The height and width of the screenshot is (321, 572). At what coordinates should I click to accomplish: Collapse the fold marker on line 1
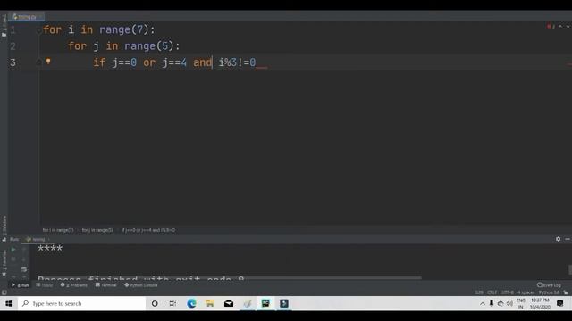point(38,30)
